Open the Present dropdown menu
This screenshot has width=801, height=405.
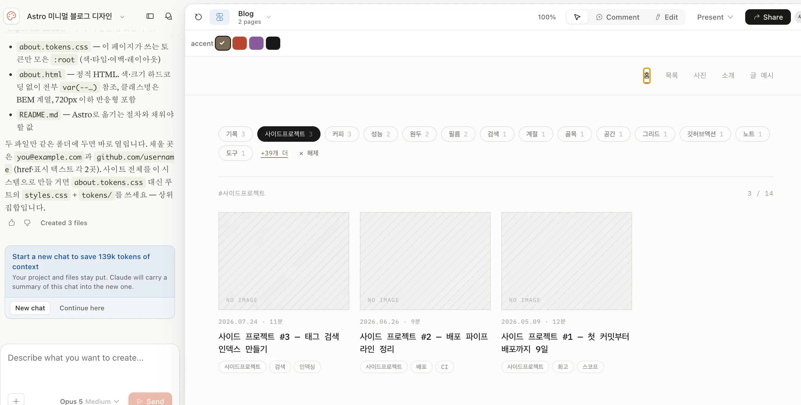pos(715,17)
